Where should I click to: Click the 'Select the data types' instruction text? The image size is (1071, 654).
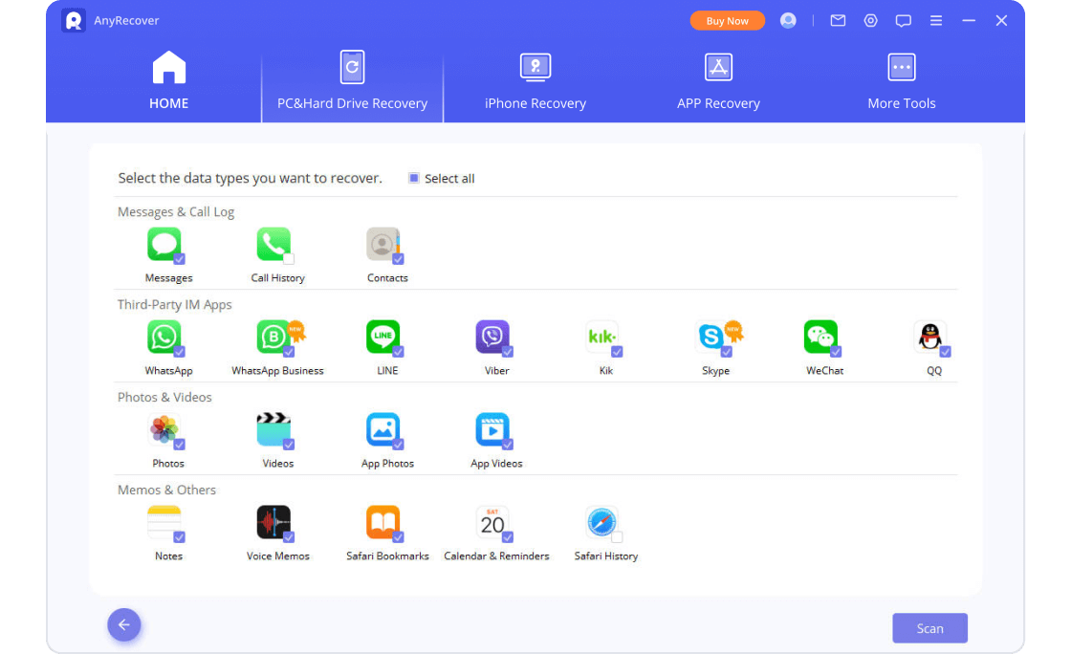coord(250,178)
